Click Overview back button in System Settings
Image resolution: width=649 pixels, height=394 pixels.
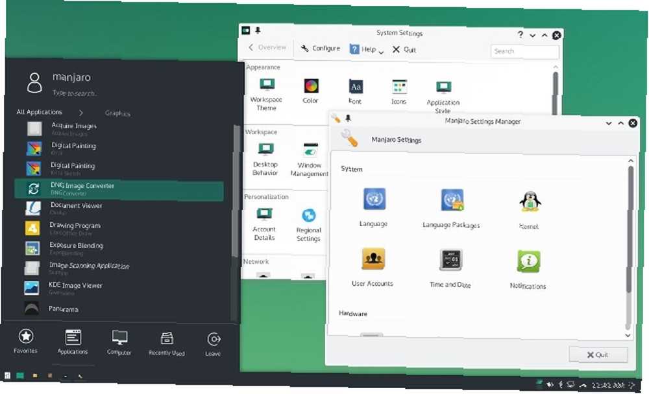[x=267, y=47]
